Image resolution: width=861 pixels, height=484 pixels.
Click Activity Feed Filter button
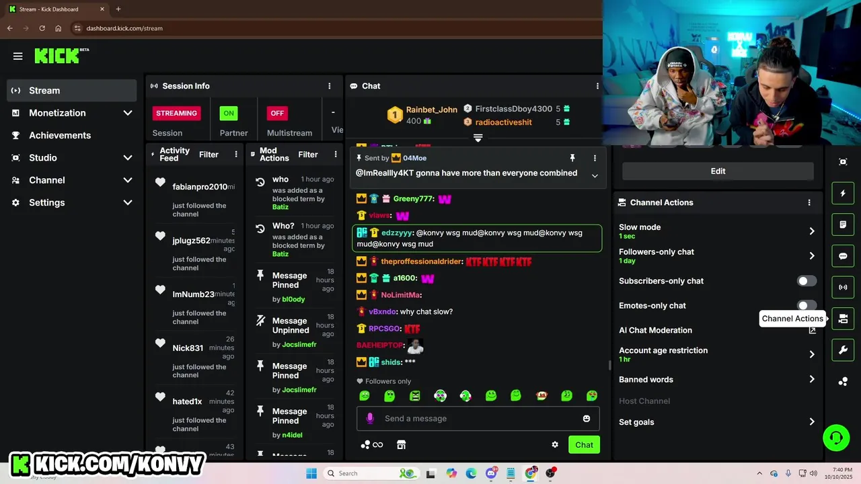coord(209,155)
